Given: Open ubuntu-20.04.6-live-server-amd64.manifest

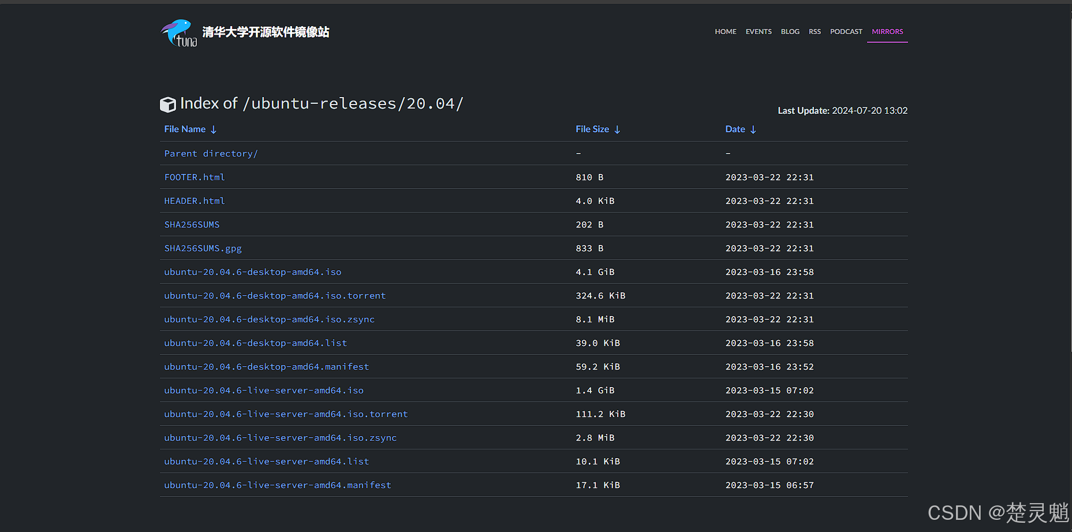Looking at the screenshot, I should tap(278, 485).
